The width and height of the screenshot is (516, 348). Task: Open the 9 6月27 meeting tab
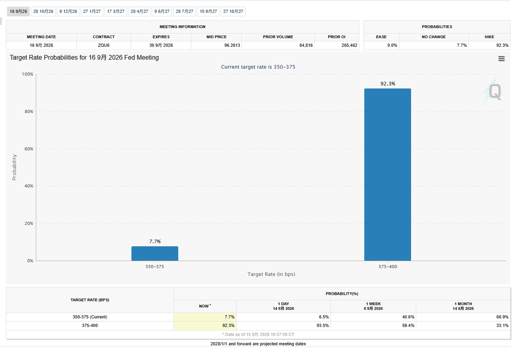(x=162, y=11)
